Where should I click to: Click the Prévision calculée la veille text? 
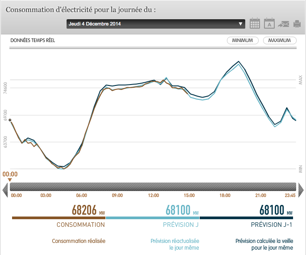click(x=264, y=244)
